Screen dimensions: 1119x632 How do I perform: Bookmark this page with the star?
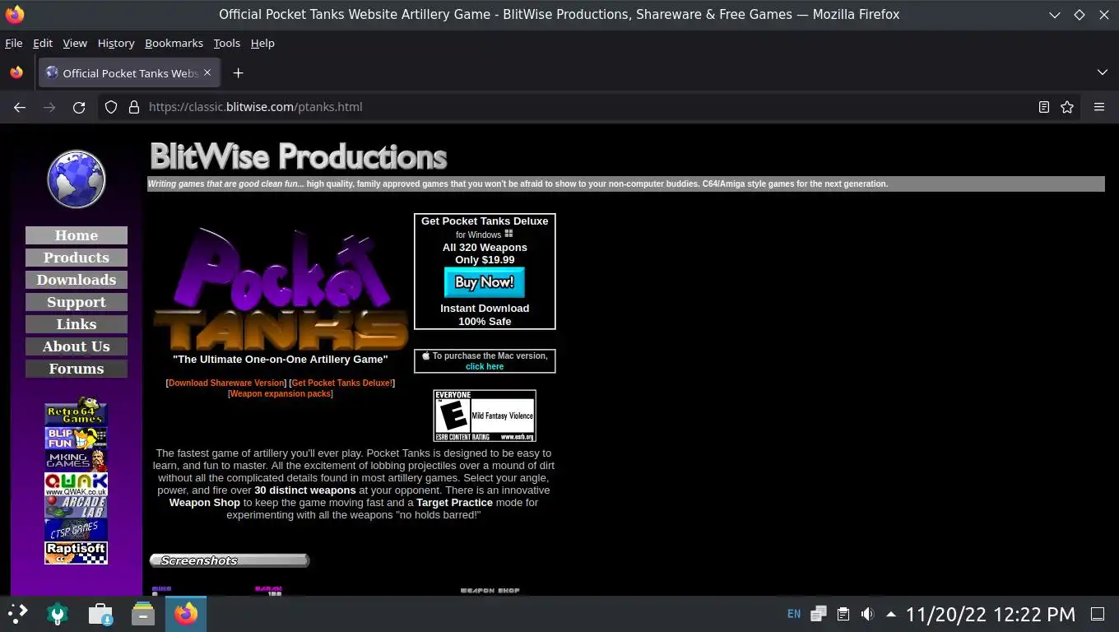[1067, 107]
